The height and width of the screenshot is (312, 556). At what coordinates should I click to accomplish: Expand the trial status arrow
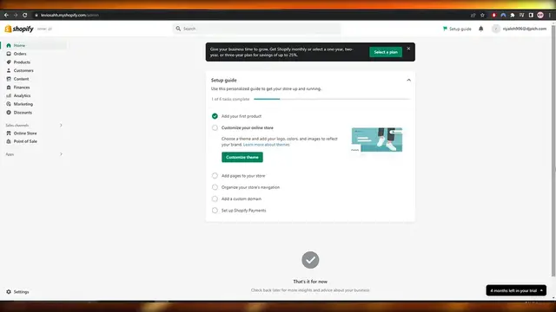click(541, 290)
